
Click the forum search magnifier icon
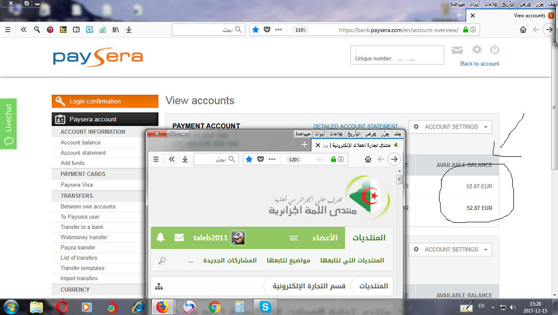click(162, 261)
